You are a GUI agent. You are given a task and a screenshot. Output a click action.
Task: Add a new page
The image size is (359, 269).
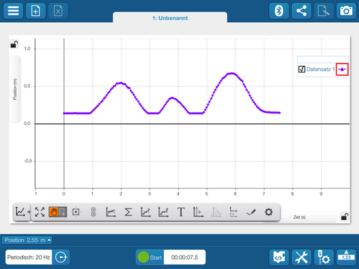coord(36,11)
